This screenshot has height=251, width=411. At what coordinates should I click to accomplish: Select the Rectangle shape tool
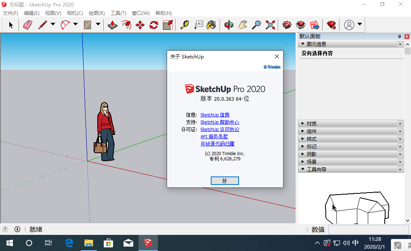click(x=87, y=25)
